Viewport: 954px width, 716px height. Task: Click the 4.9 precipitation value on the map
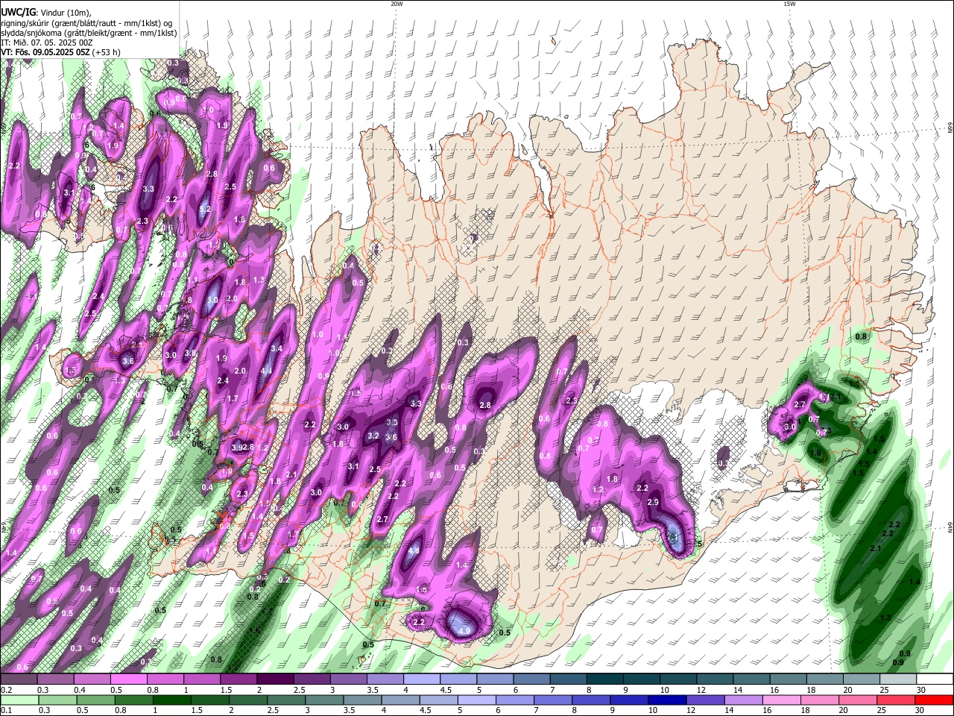click(x=464, y=631)
